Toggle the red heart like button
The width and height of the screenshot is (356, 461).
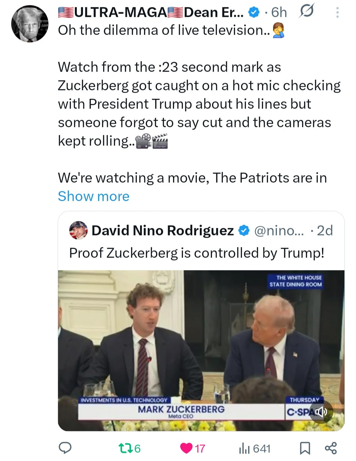pos(187,448)
